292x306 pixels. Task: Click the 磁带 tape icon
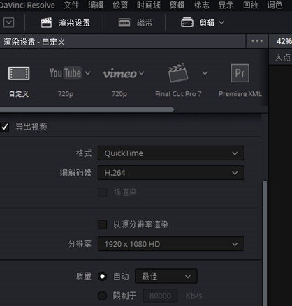tap(124, 22)
